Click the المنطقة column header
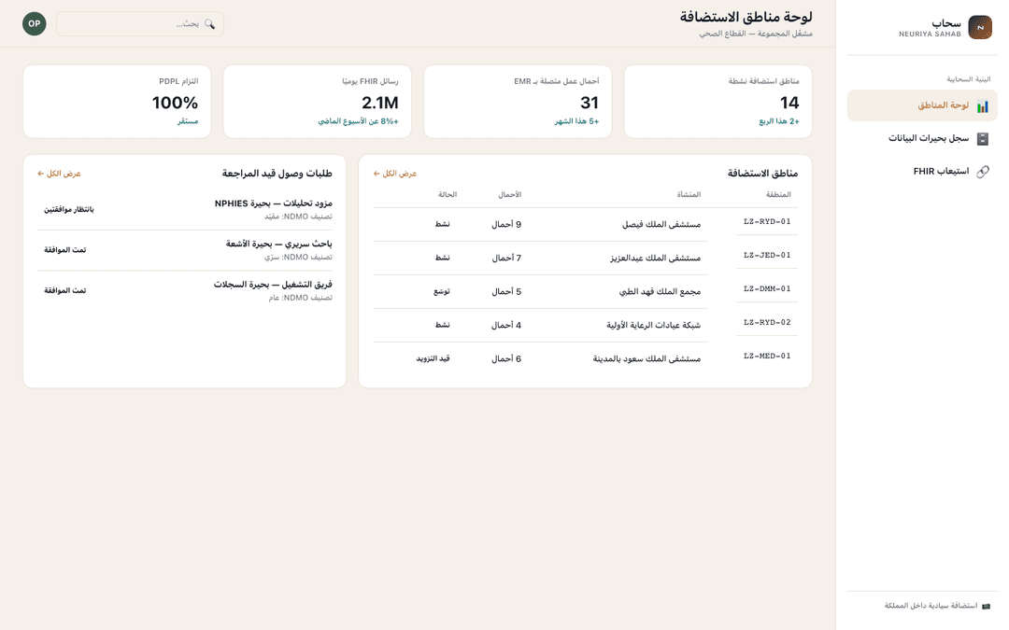Screen dimensions: 1009x630 tap(778, 194)
